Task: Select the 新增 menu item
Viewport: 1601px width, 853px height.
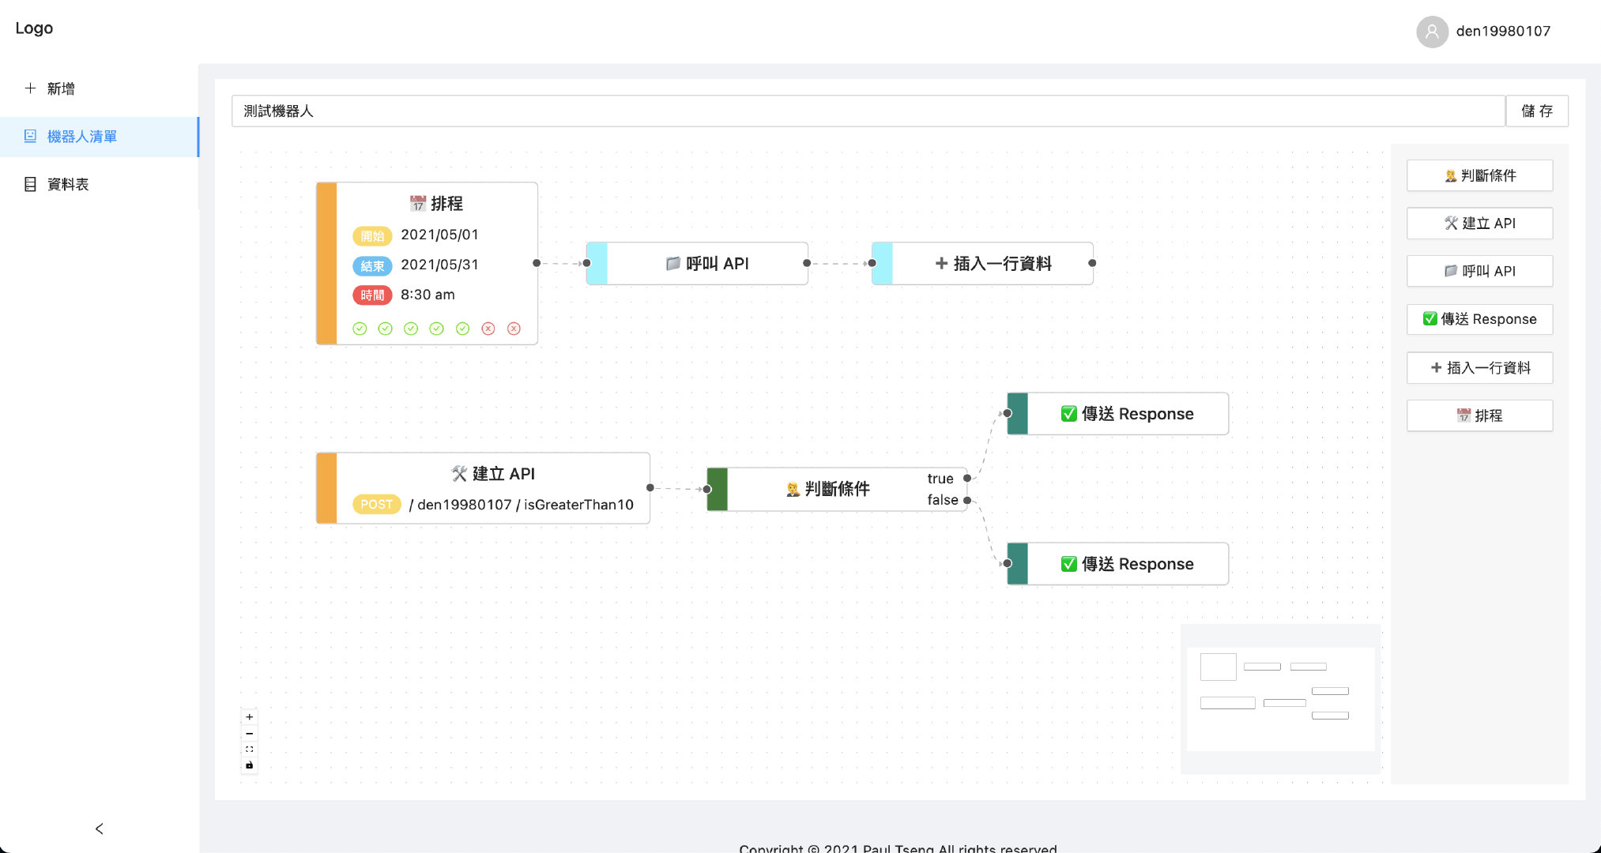Action: 99,88
